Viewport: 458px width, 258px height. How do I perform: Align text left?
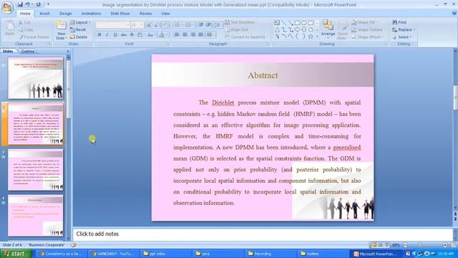(x=177, y=35)
